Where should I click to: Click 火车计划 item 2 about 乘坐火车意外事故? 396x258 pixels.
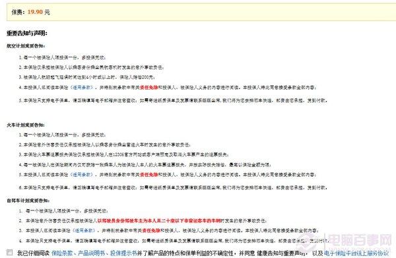pyautogui.click(x=104, y=145)
